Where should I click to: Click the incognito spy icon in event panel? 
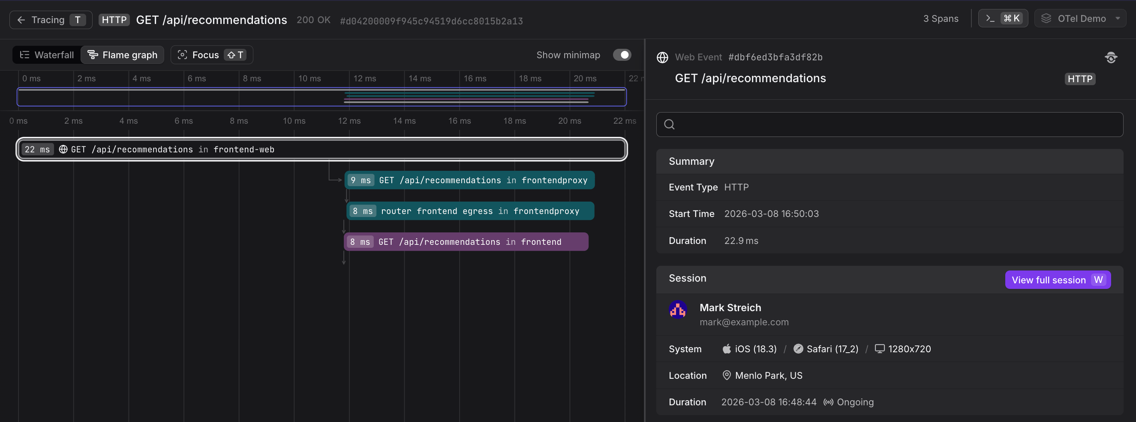coord(1111,58)
